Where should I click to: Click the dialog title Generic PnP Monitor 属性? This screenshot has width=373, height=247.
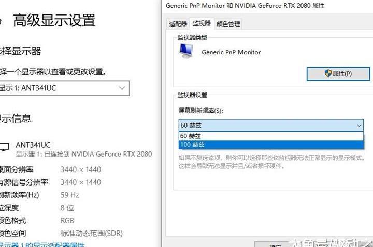[x=245, y=6]
